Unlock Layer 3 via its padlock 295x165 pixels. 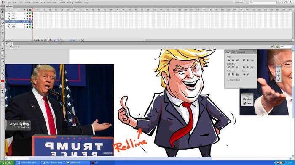pyautogui.click(x=27, y=16)
